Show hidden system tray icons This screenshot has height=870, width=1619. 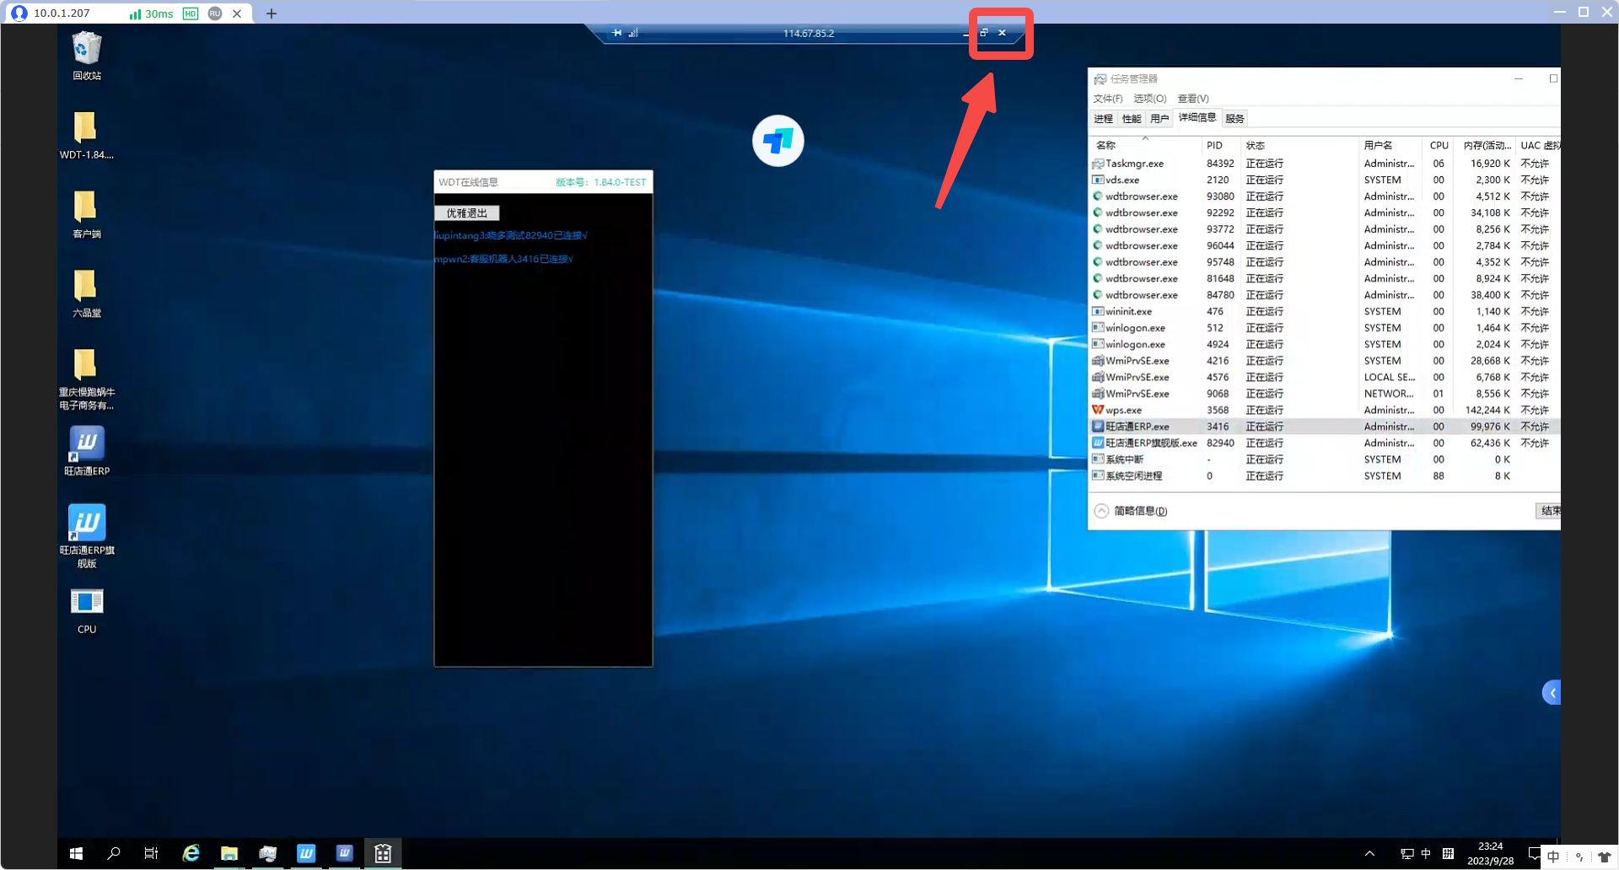click(1369, 853)
